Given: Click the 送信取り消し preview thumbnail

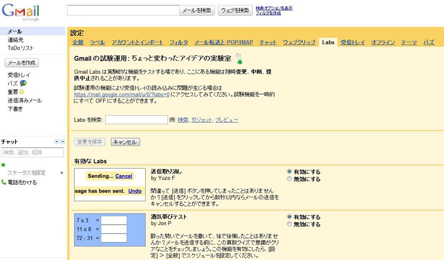Looking at the screenshot, I should pyautogui.click(x=110, y=185).
